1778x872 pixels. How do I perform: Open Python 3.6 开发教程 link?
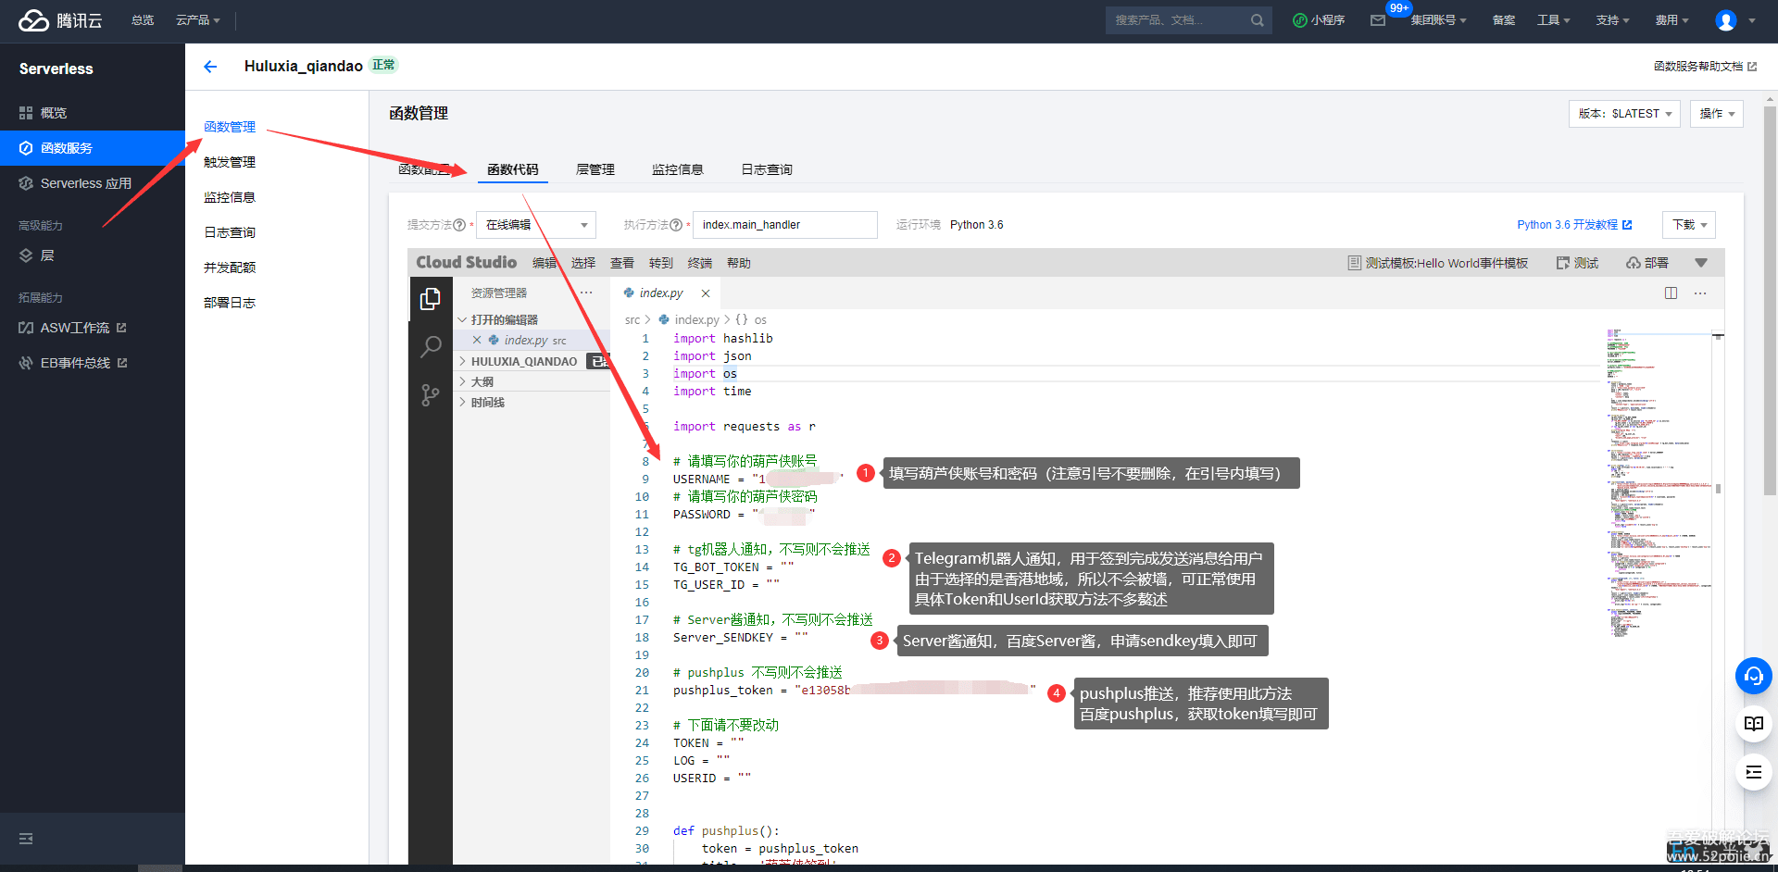point(1574,225)
